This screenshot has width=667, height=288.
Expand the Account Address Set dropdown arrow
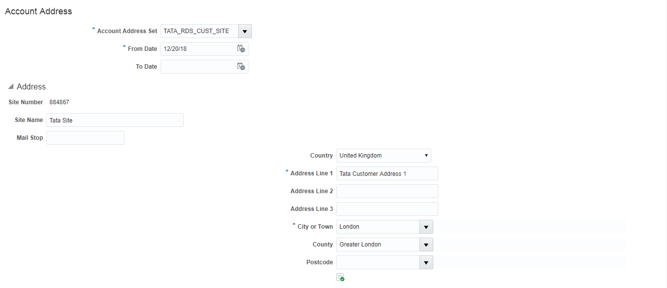[x=245, y=31]
